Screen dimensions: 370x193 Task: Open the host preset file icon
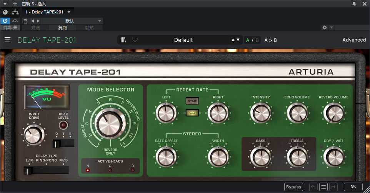coord(25,21)
